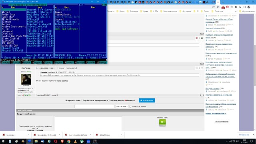256x144 pixels.
Task: Click 'Обзор активных тем' link in sidebar
Action: [x=216, y=114]
